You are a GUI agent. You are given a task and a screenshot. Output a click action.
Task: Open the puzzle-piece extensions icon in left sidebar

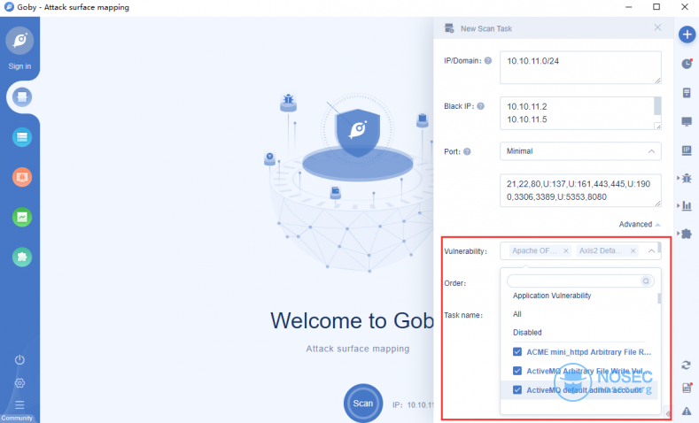22,256
